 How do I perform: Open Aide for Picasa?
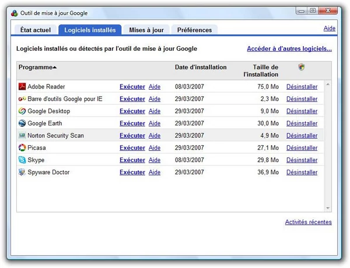[x=155, y=147]
